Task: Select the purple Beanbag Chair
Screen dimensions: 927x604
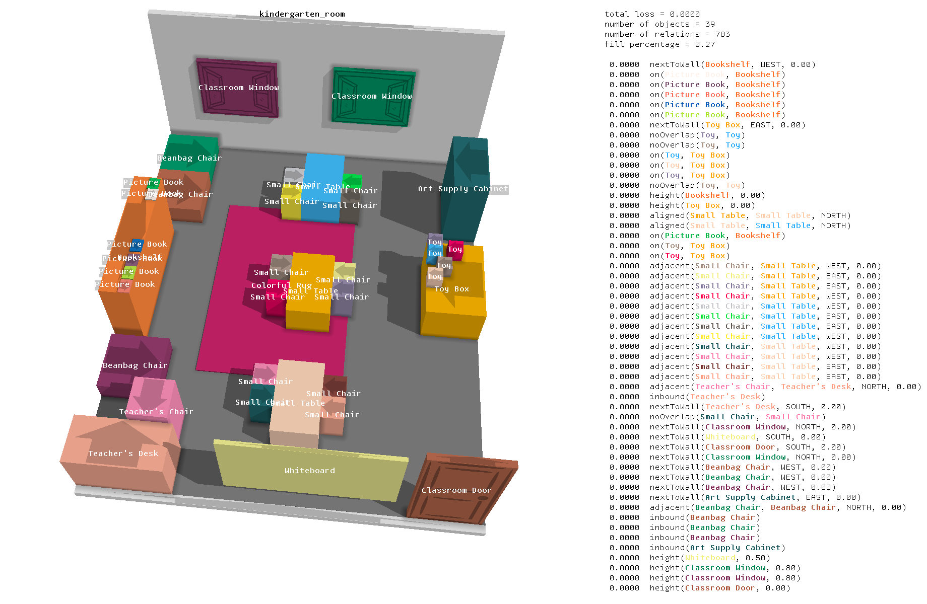Action: point(134,365)
